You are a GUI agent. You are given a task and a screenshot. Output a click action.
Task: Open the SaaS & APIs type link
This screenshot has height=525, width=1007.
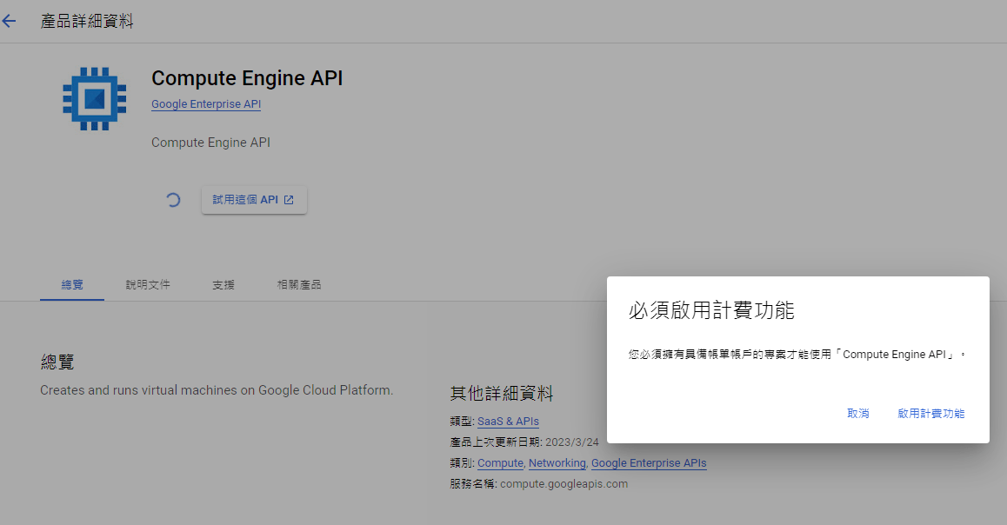tap(508, 421)
